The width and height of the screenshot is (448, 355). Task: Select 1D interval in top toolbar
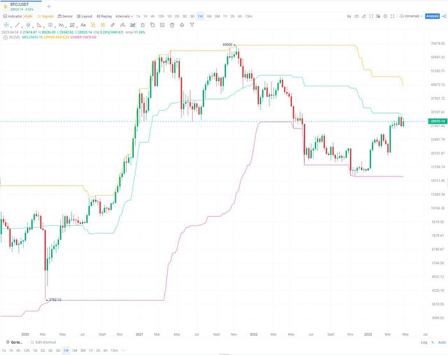tap(169, 16)
